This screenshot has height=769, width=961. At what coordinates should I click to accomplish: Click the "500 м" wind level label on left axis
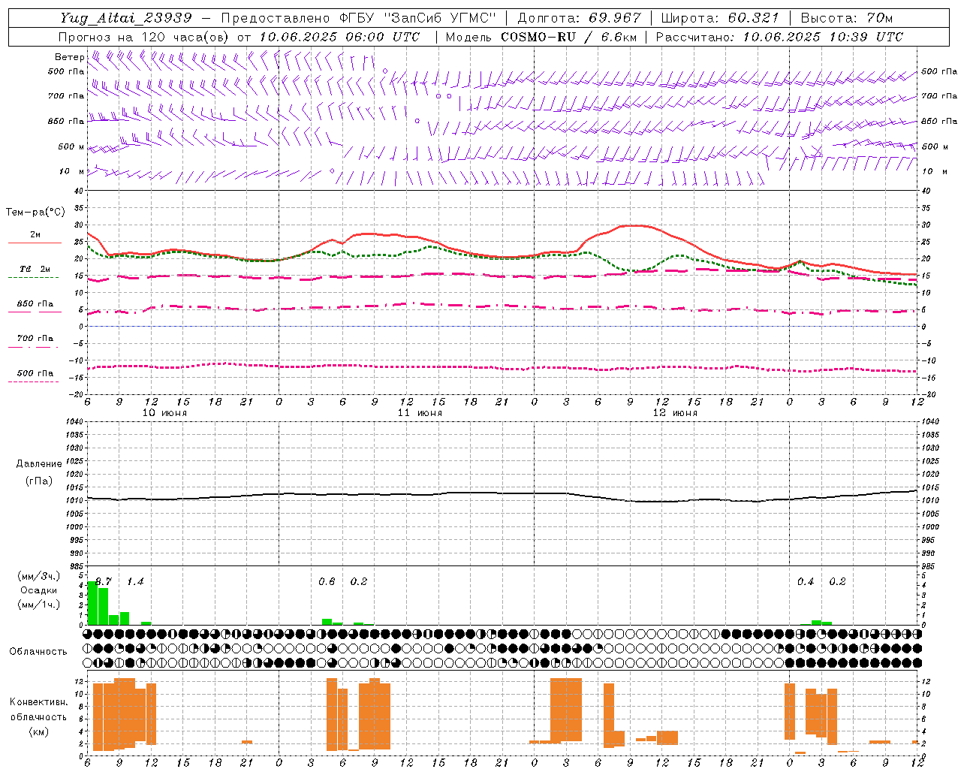[71, 146]
